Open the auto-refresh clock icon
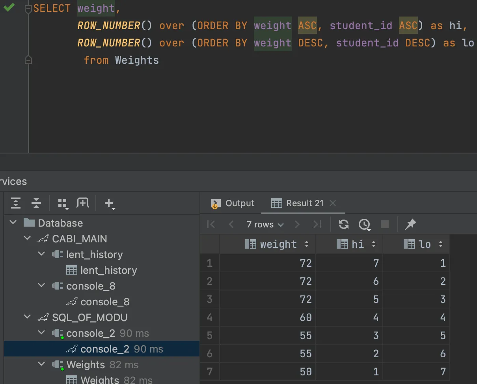The image size is (477, 384). click(365, 225)
